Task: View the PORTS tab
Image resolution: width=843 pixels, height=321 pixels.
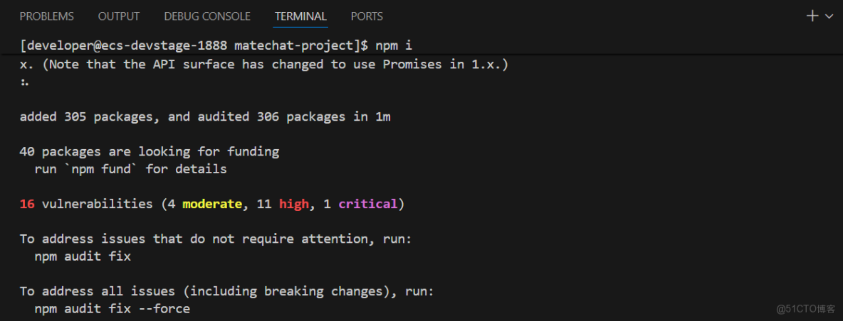Action: point(367,16)
